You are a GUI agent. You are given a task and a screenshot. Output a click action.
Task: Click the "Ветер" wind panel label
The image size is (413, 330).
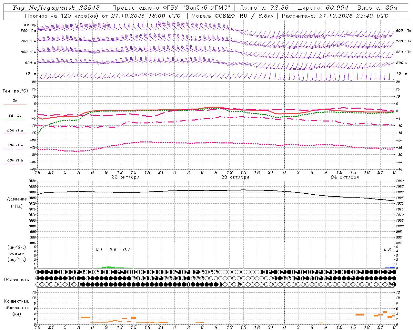point(30,24)
